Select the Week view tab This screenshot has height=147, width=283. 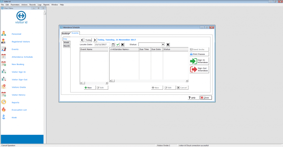(66, 43)
